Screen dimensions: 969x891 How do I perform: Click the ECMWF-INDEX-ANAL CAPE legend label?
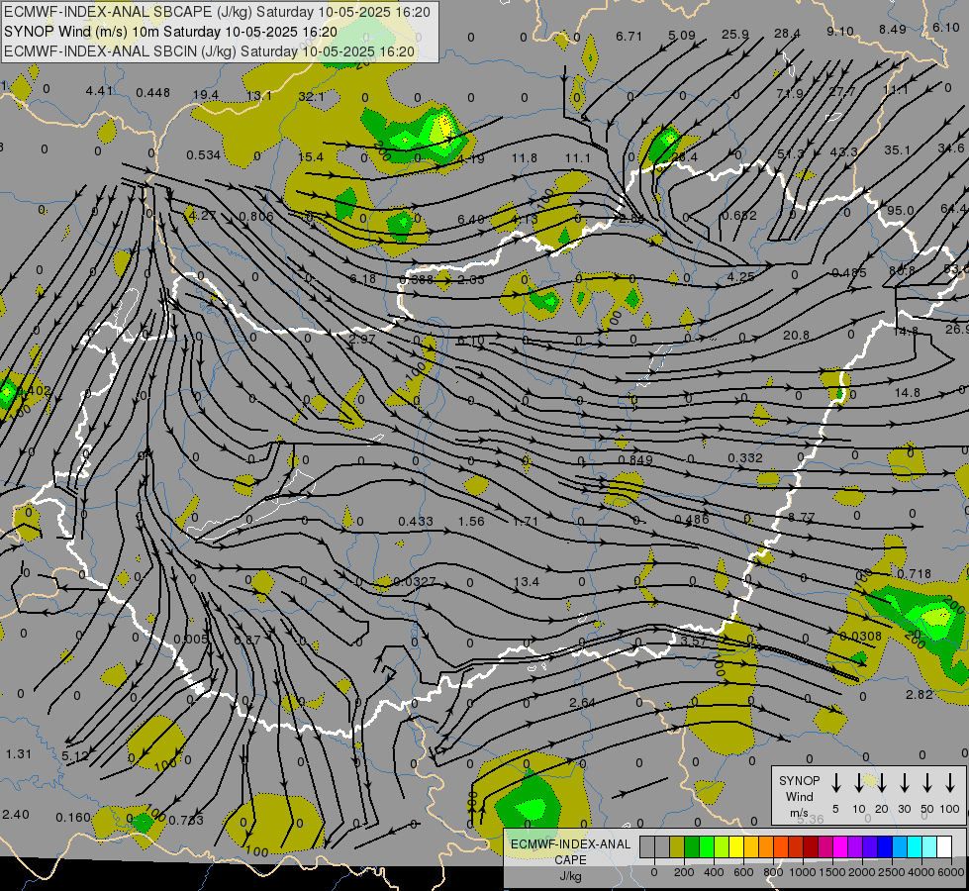point(570,852)
